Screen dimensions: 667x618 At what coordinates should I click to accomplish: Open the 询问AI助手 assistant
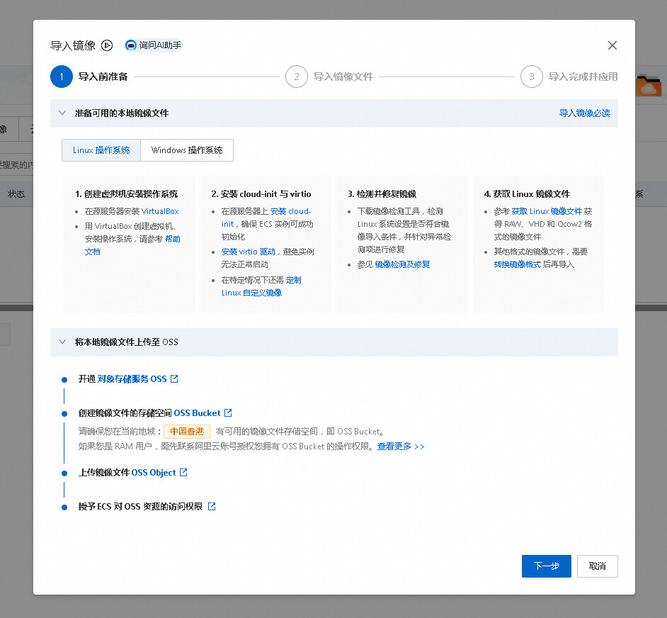tap(154, 45)
